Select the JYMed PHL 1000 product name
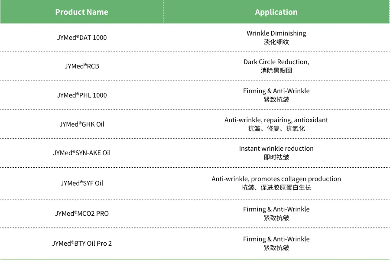The image size is (390, 260). 82,95
